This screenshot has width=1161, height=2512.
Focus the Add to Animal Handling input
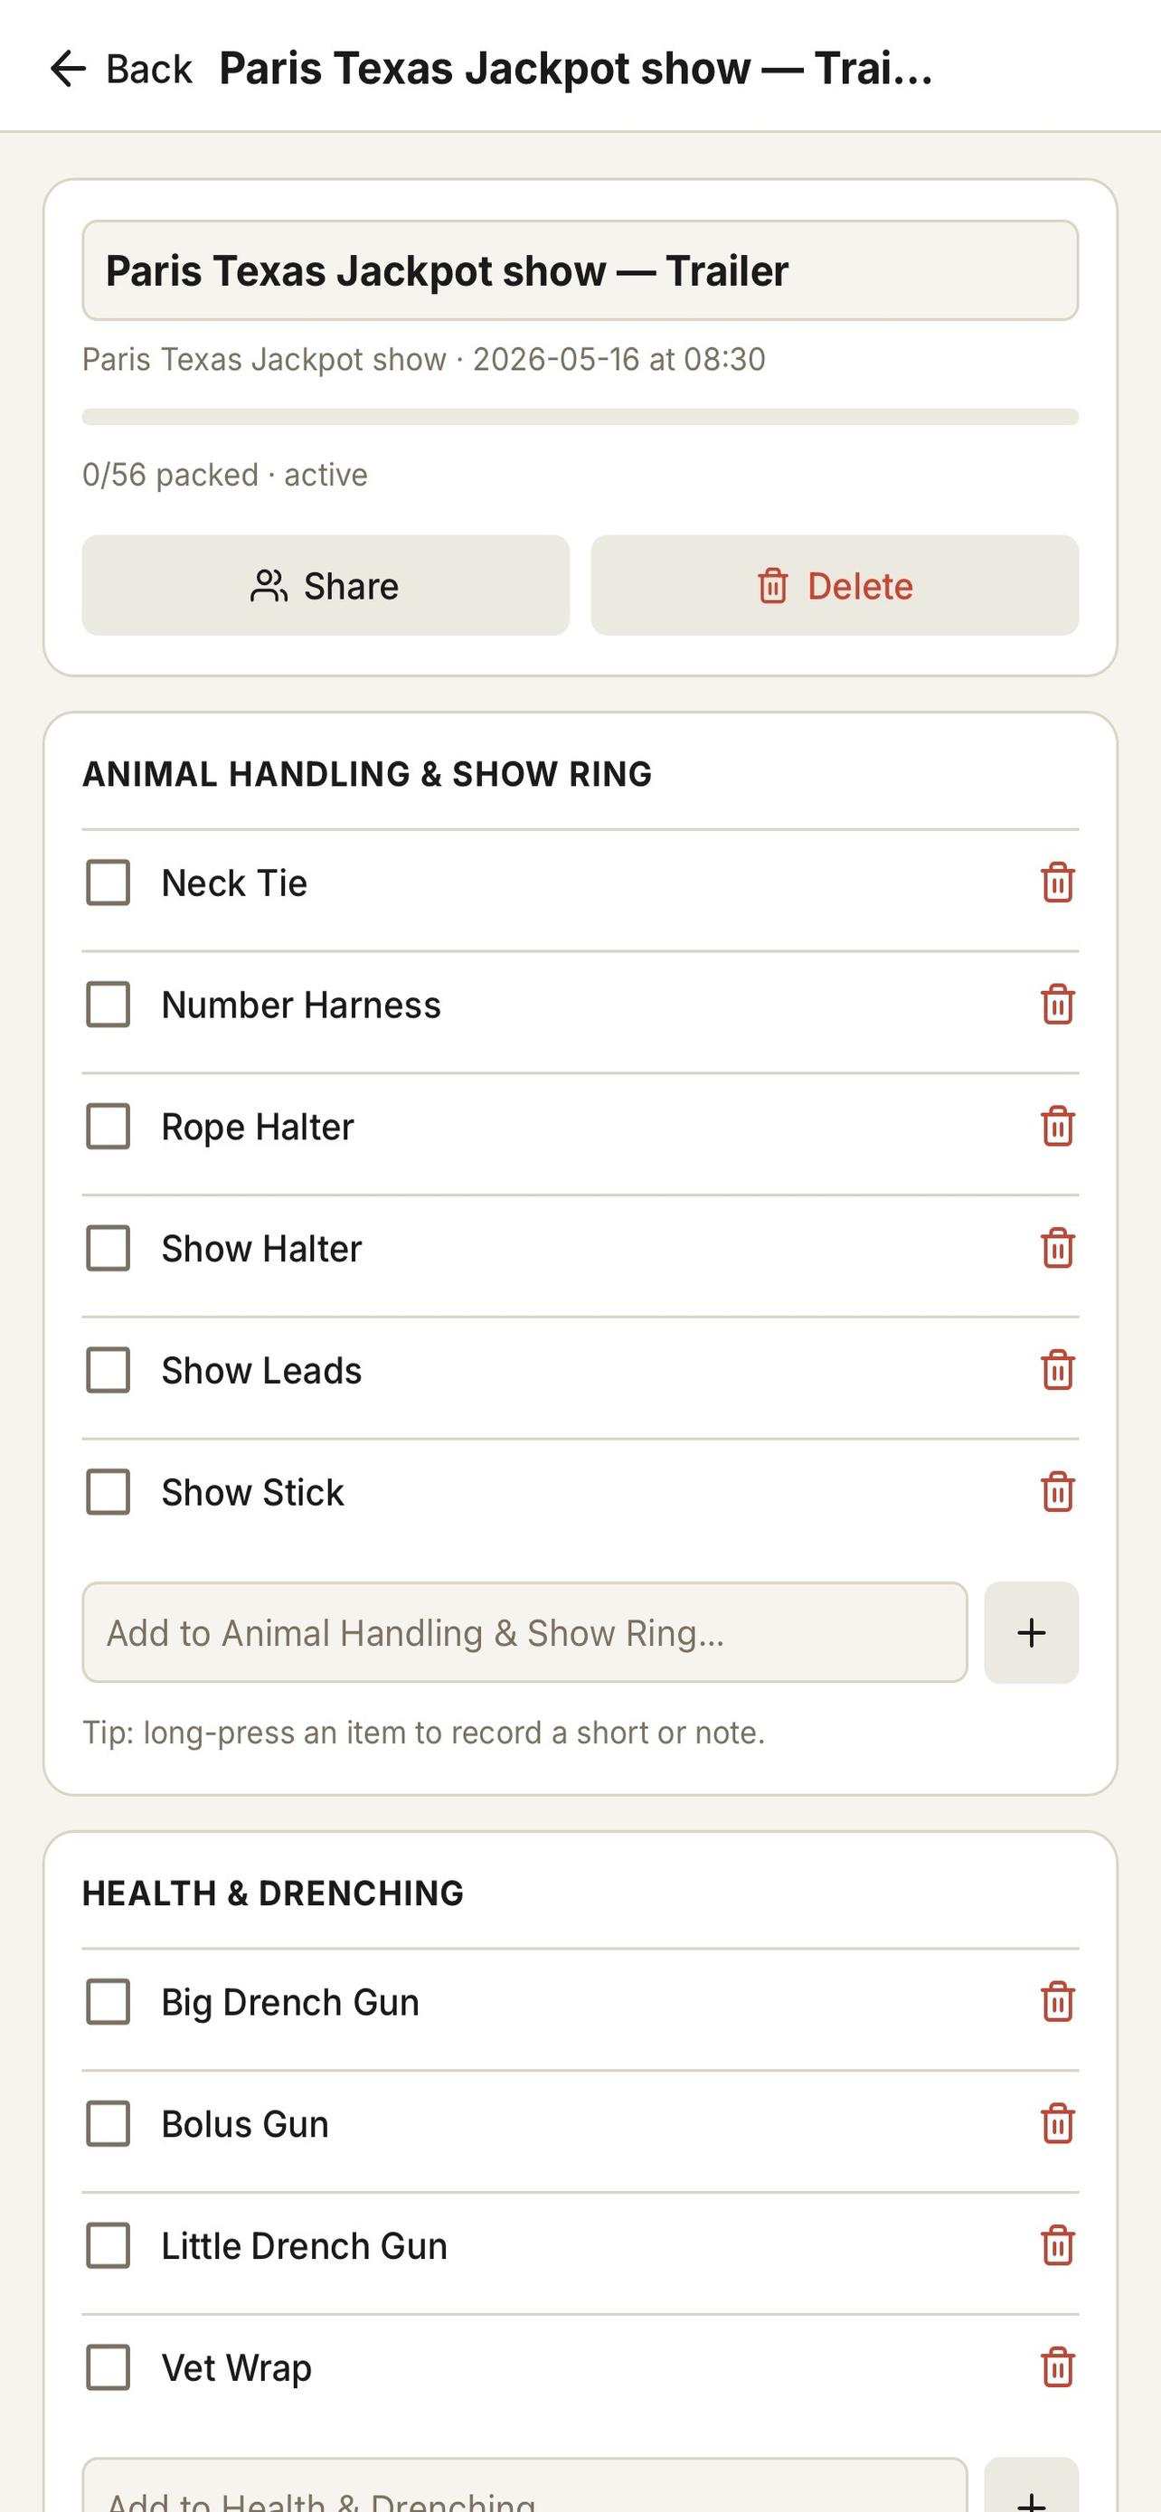click(x=524, y=1633)
